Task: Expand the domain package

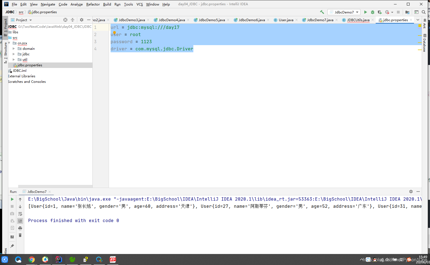Action: coord(14,49)
